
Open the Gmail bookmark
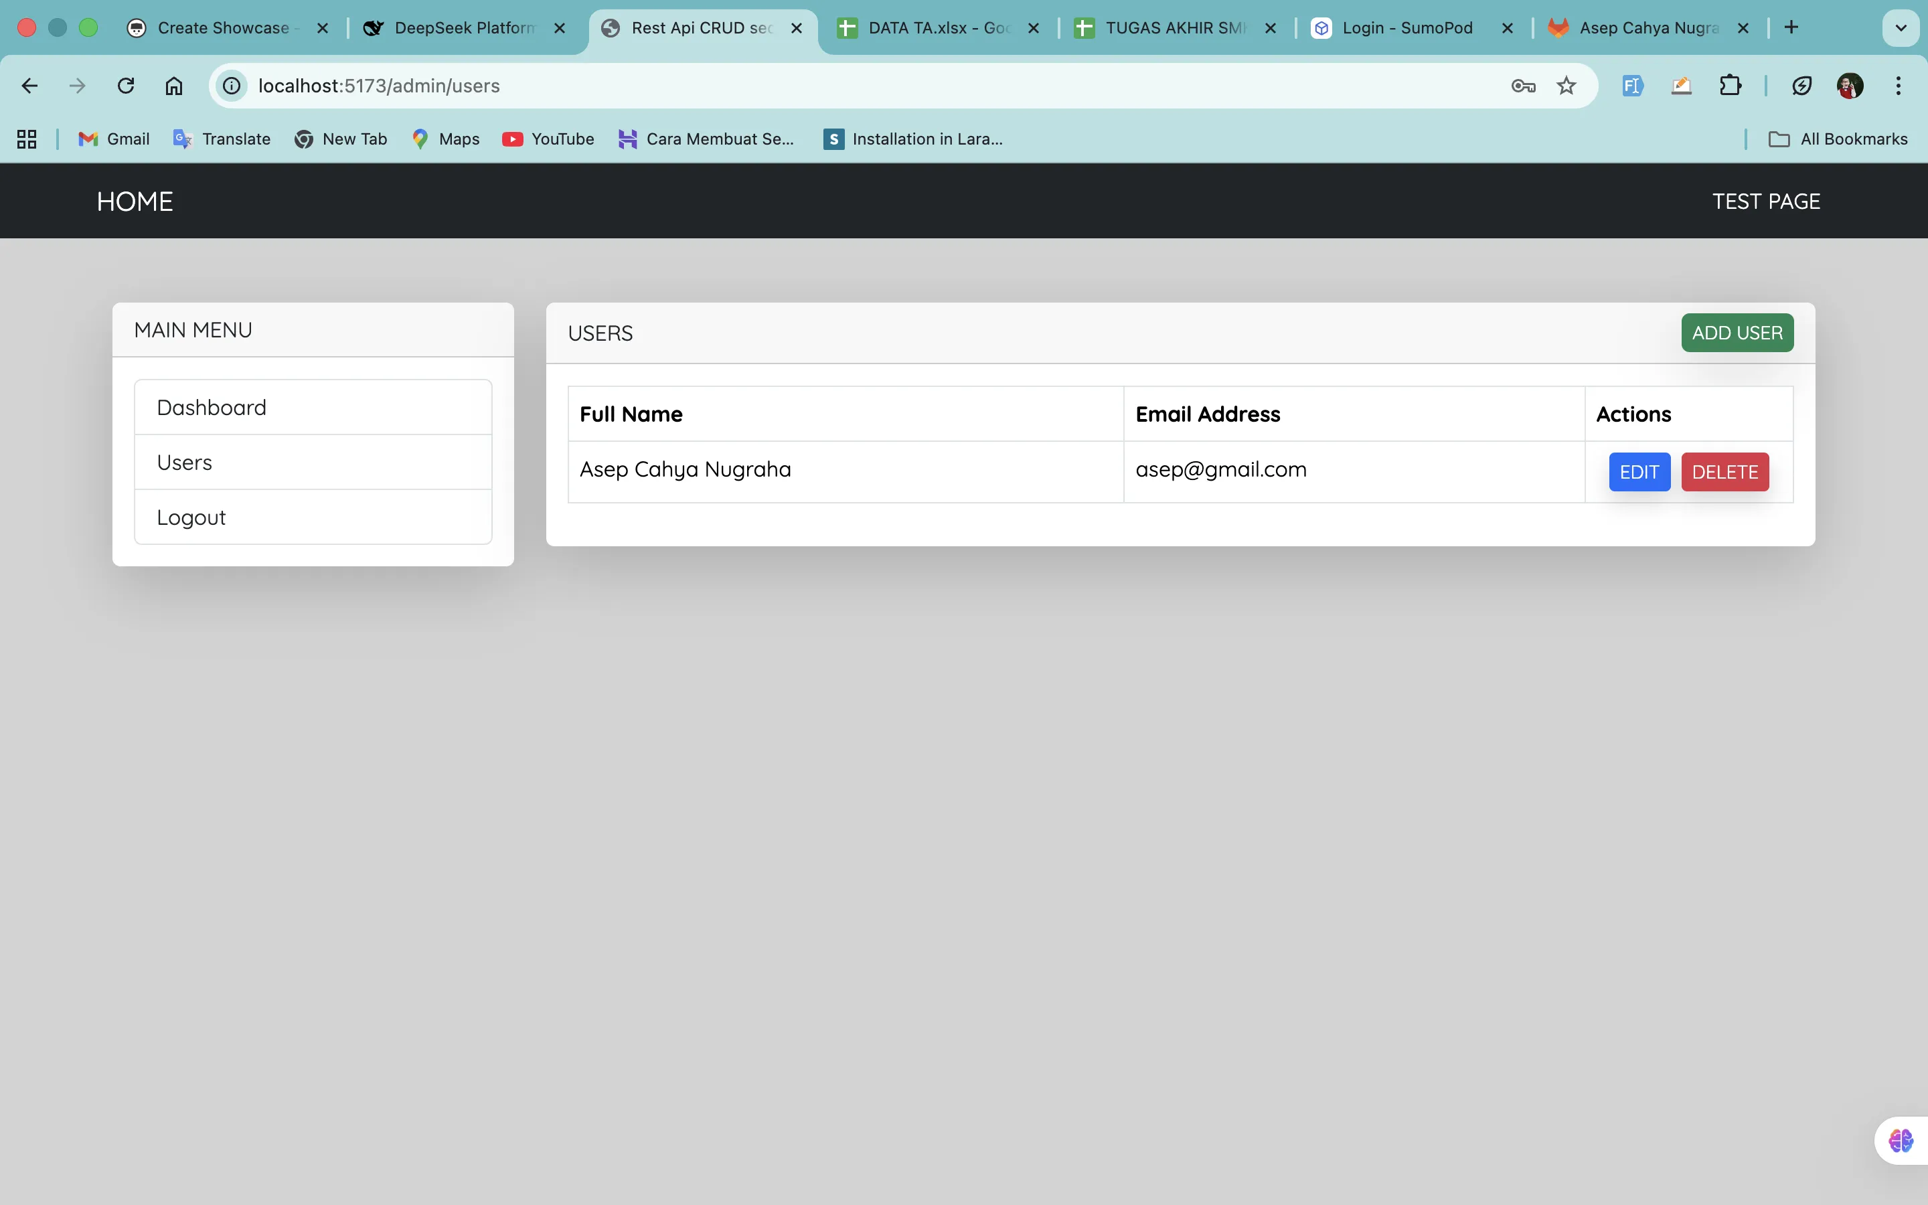pyautogui.click(x=114, y=139)
